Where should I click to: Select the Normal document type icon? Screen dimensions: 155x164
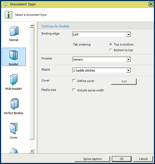tap(14, 31)
